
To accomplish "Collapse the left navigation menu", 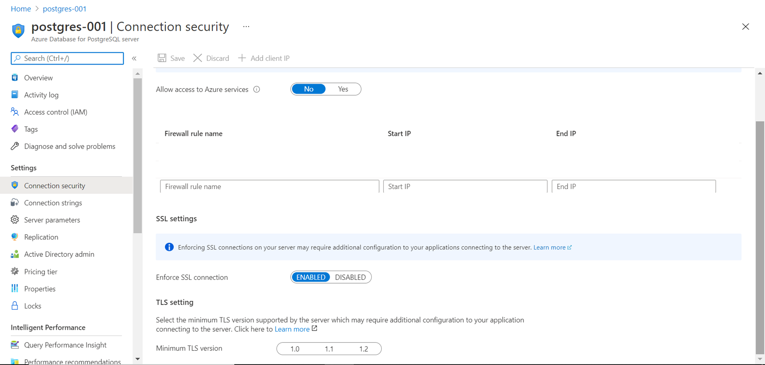I will pos(134,58).
